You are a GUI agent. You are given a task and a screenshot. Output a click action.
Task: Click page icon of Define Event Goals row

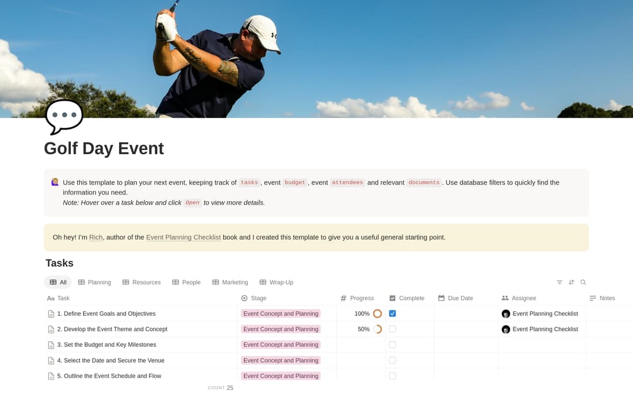tap(51, 314)
